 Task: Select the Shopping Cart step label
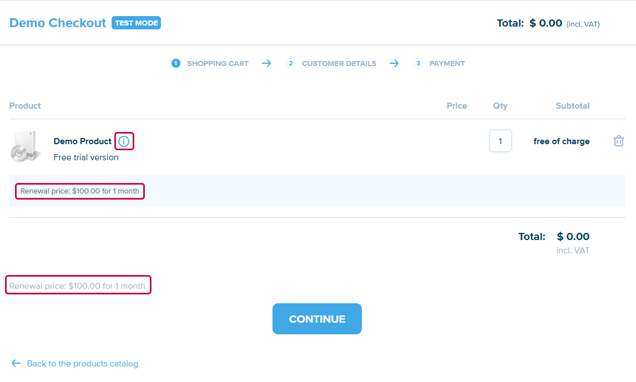click(218, 63)
